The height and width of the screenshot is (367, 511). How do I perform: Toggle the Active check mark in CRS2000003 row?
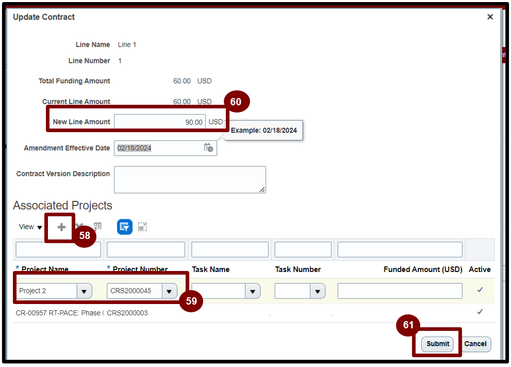click(x=480, y=312)
